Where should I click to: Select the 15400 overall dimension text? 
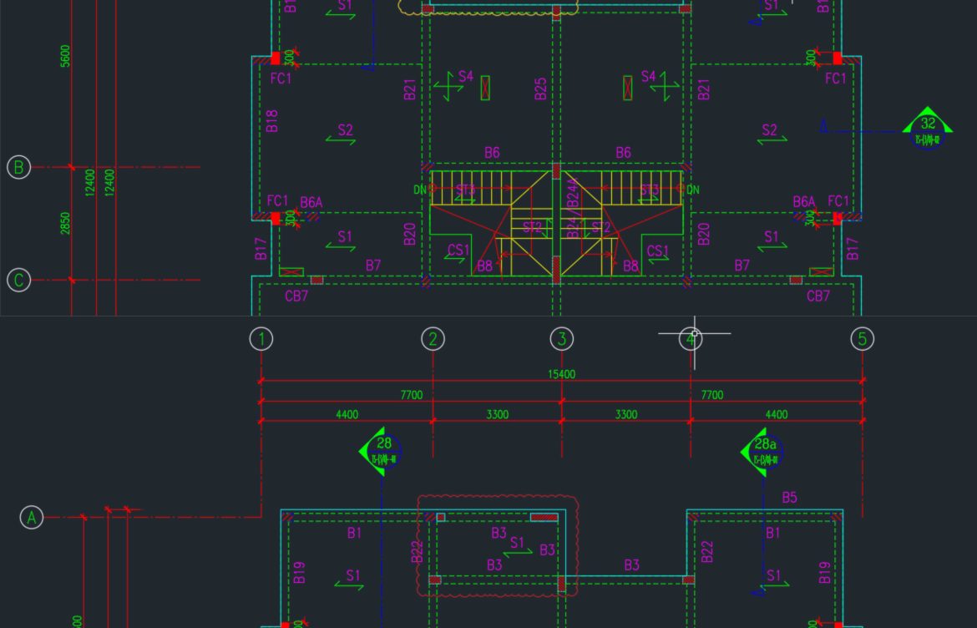pyautogui.click(x=561, y=374)
